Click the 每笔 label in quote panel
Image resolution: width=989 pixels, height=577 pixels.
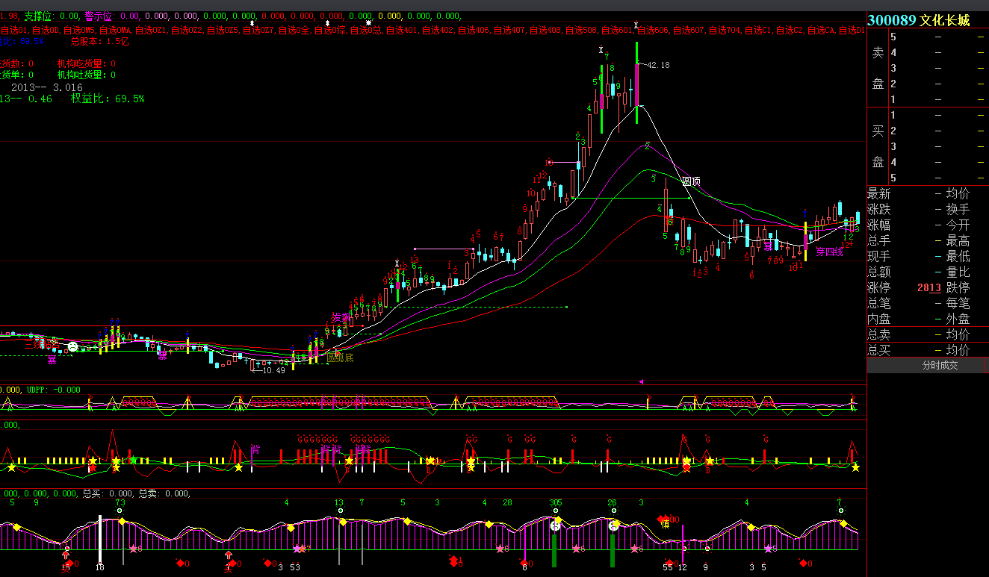click(958, 304)
